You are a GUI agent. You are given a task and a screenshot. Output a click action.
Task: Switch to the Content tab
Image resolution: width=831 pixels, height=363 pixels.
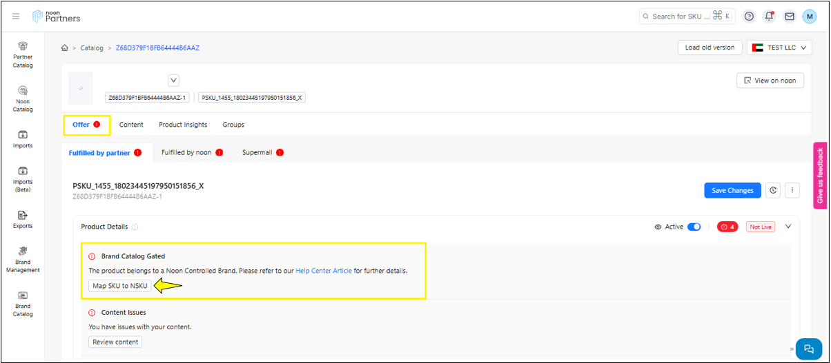click(x=131, y=125)
